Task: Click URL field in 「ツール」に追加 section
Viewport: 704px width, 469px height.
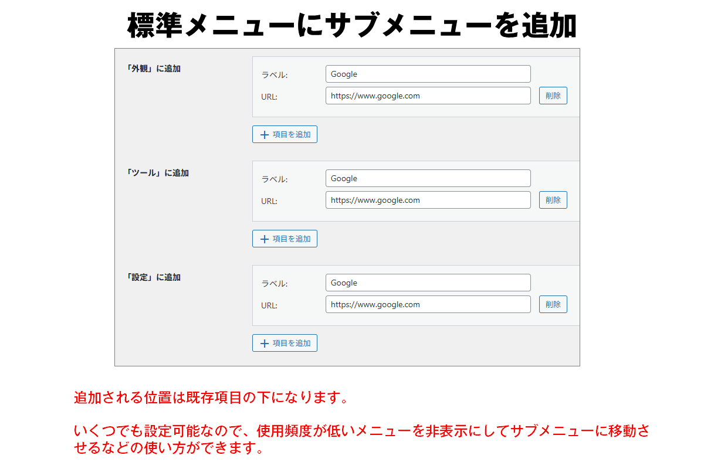Action: coord(428,200)
